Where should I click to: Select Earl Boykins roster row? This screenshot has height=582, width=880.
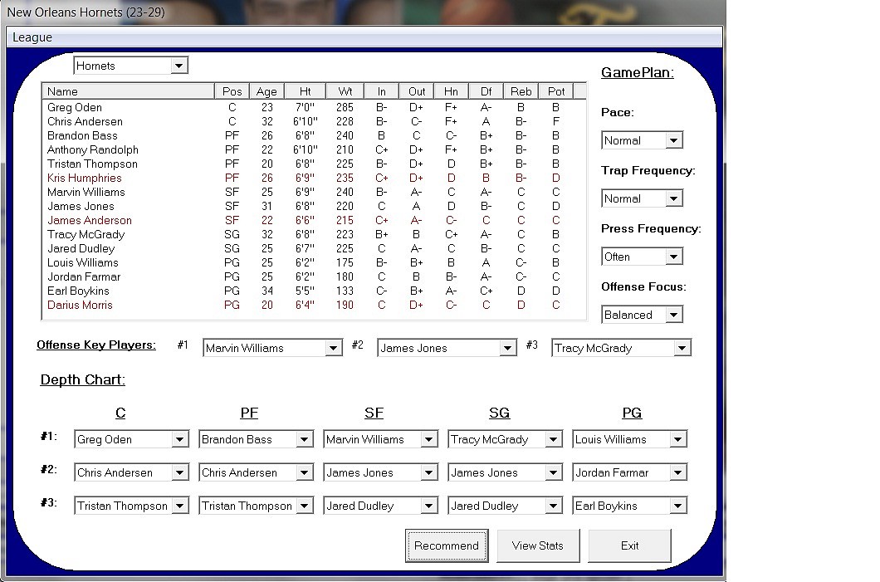click(315, 291)
